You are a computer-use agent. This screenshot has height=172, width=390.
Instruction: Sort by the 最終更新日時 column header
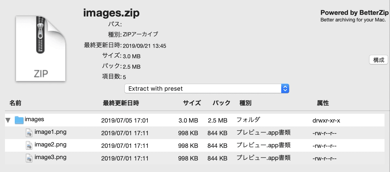tap(121, 103)
